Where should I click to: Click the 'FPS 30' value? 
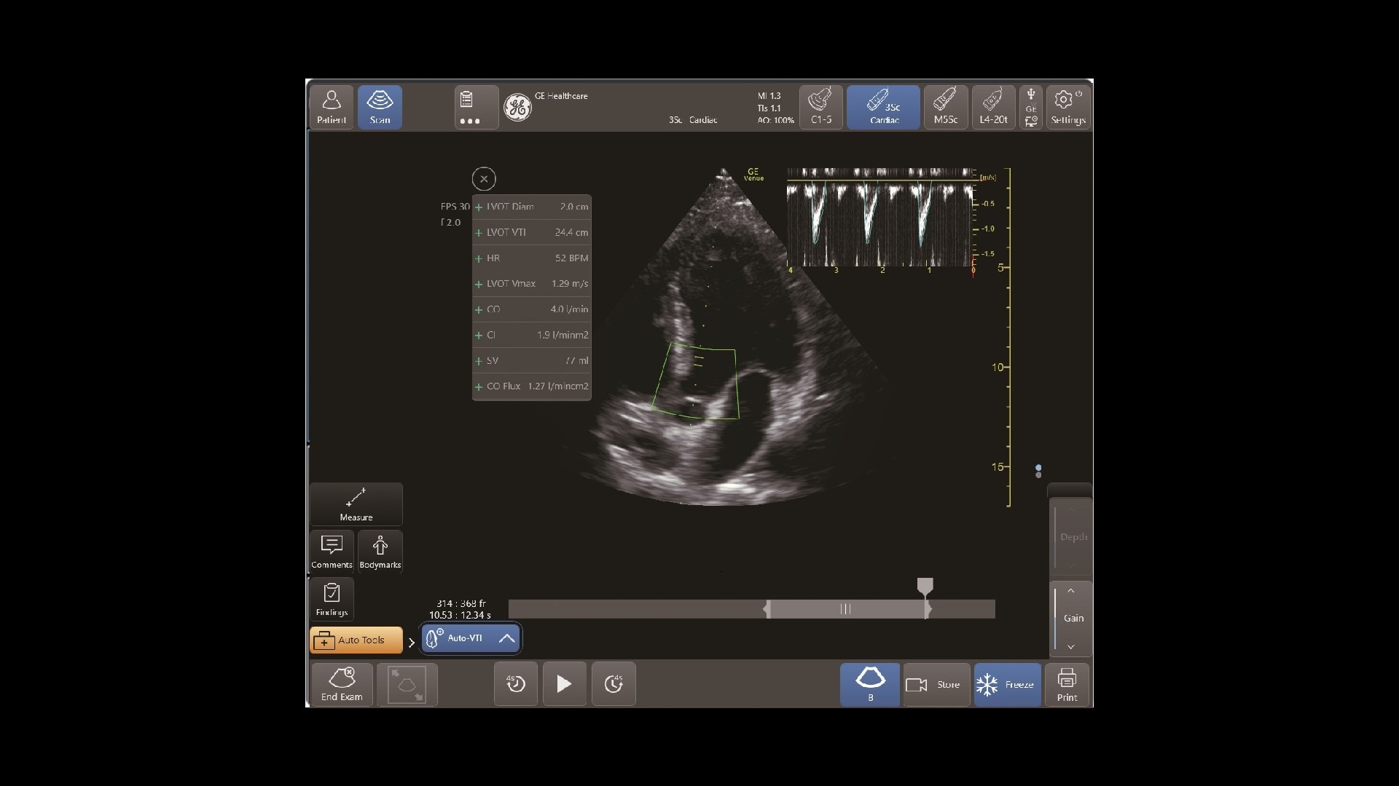pos(455,207)
